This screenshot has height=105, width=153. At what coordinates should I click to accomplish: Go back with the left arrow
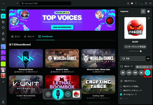(17, 3)
